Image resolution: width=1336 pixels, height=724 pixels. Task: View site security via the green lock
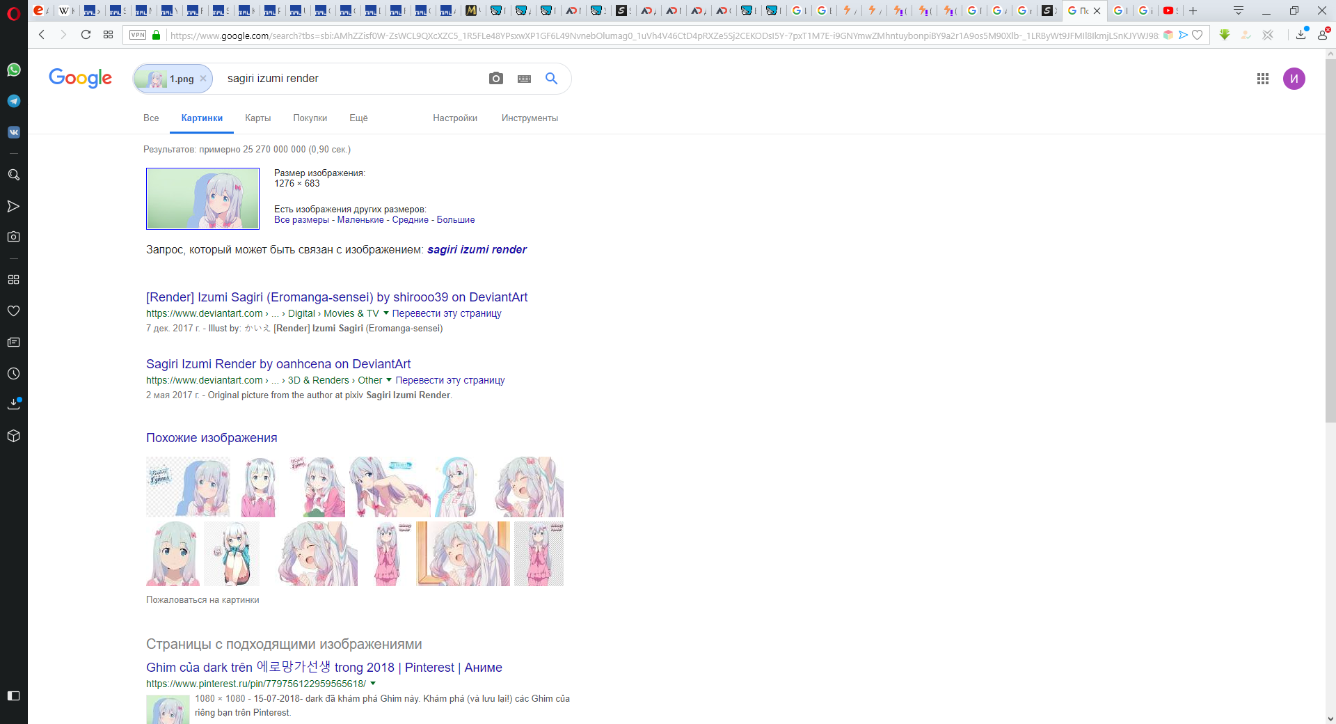pyautogui.click(x=157, y=35)
